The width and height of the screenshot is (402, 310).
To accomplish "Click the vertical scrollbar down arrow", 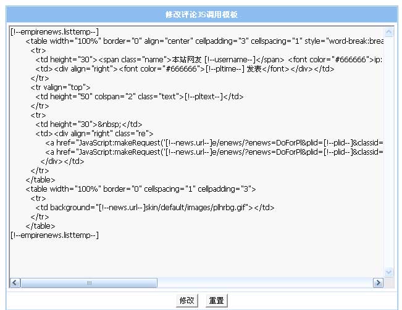I will [388, 272].
